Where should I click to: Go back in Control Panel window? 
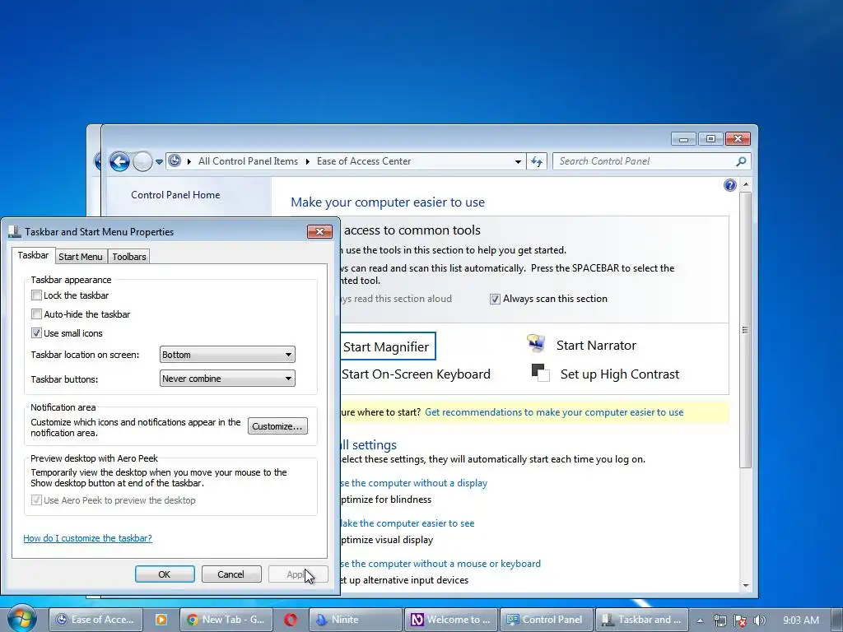click(x=119, y=161)
